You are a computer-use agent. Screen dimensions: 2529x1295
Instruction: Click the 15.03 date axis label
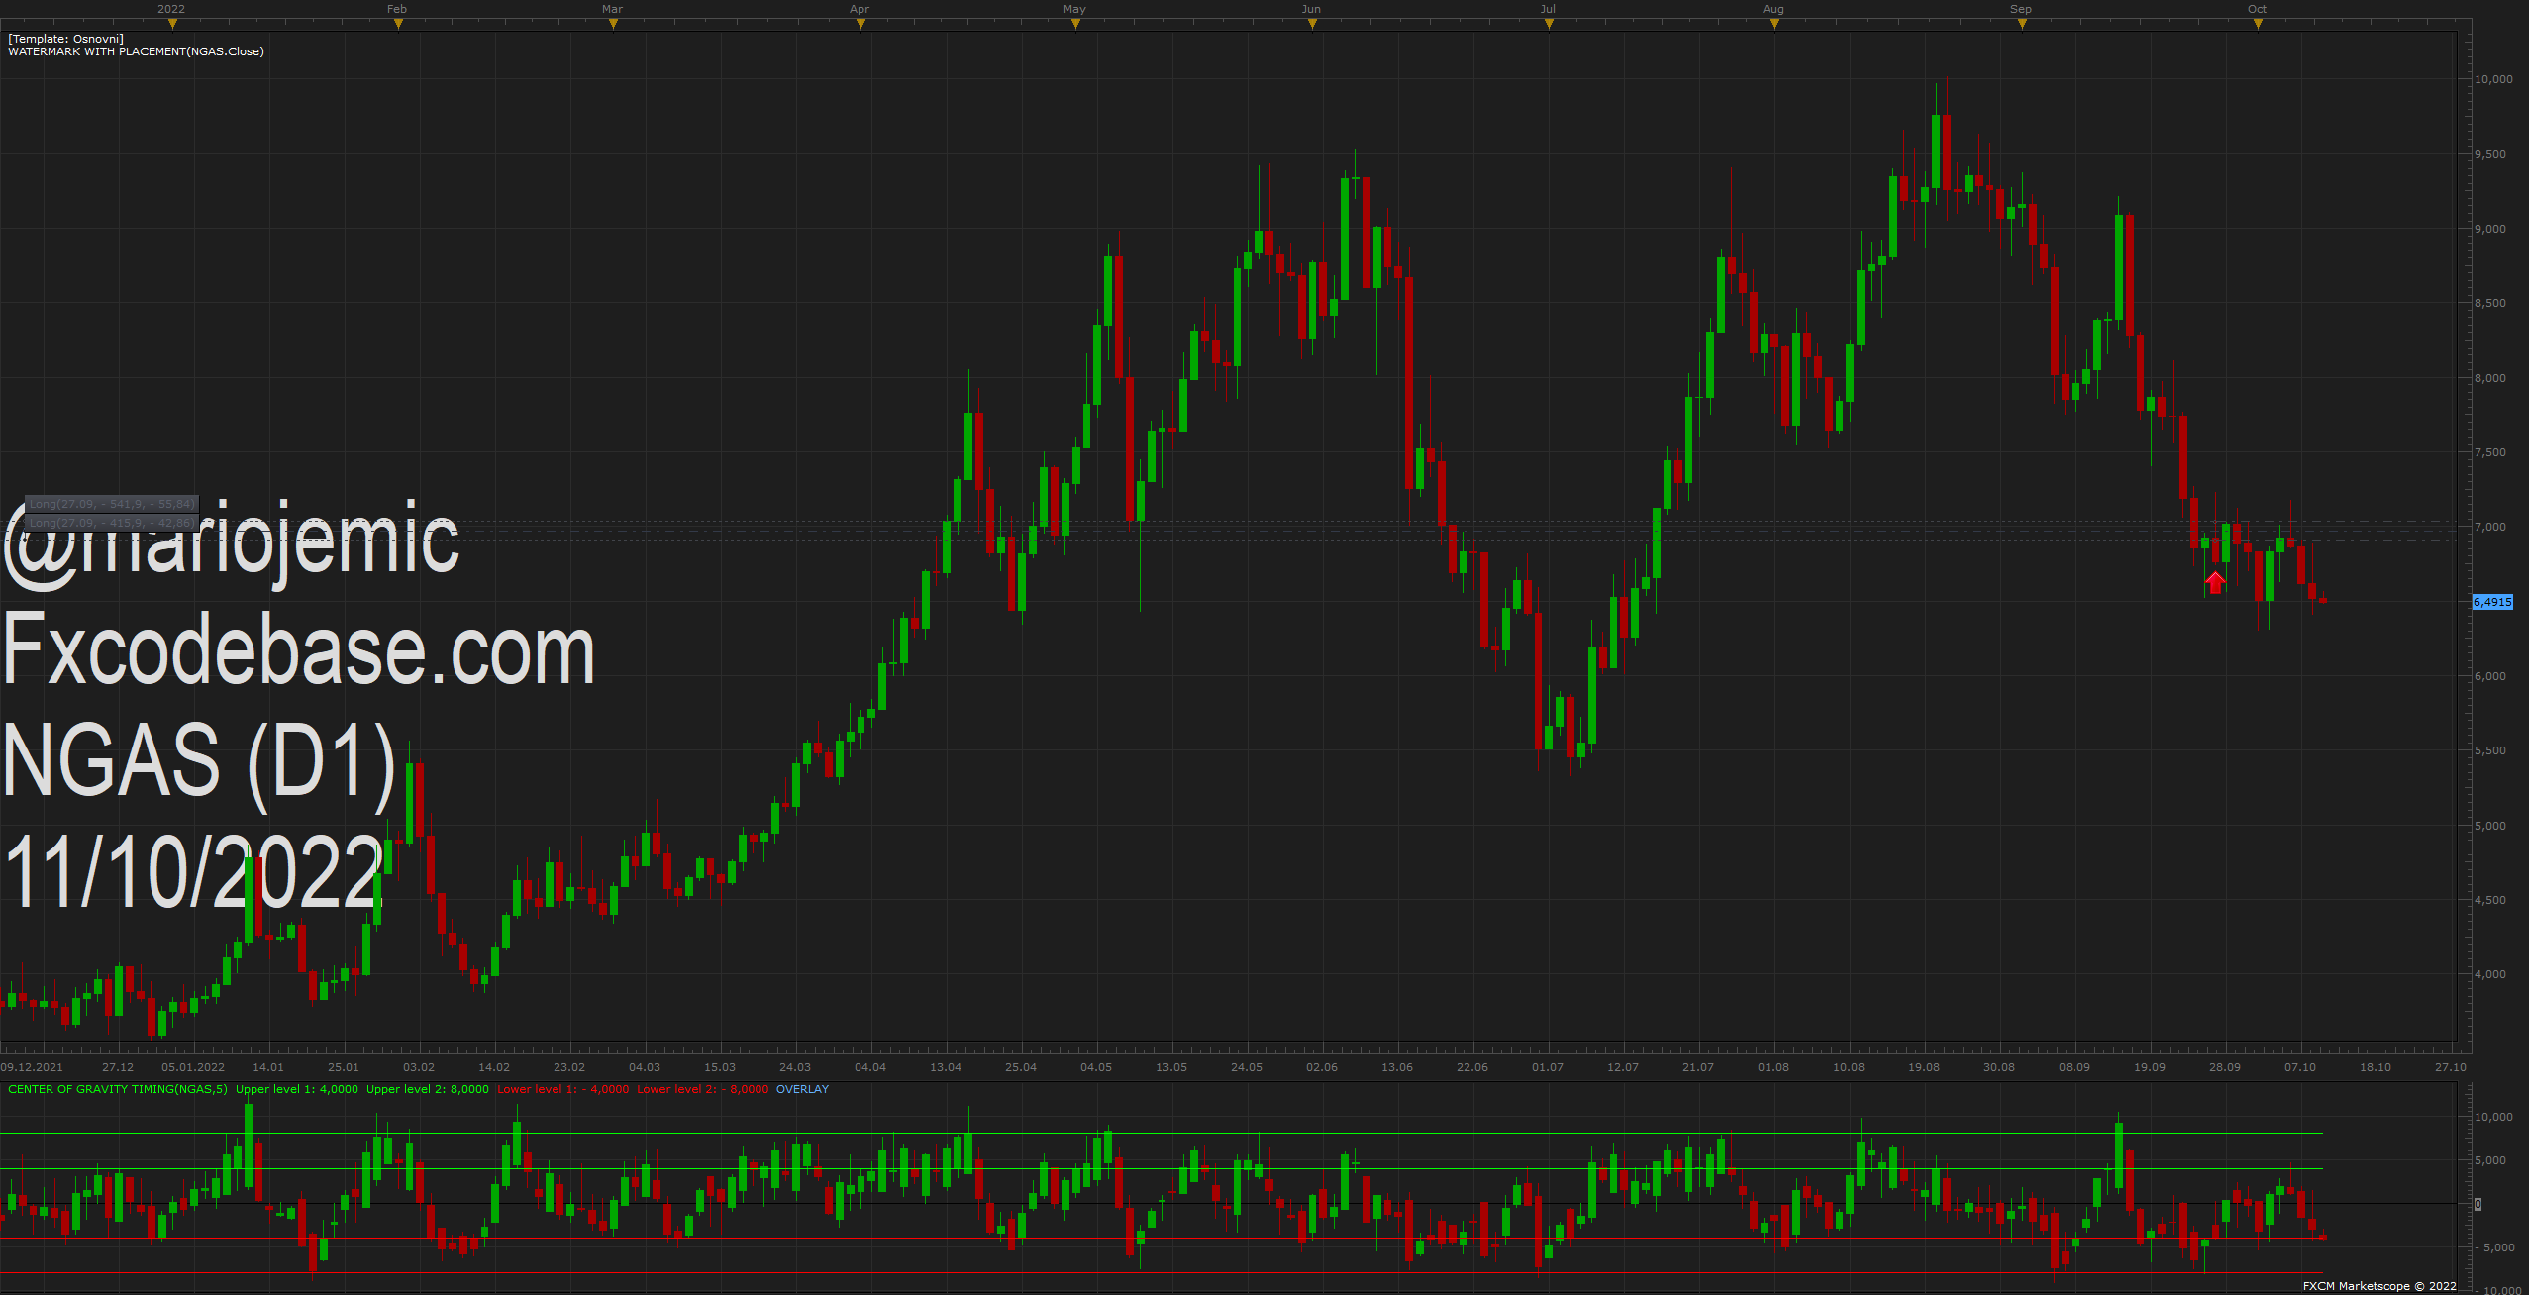[720, 1067]
